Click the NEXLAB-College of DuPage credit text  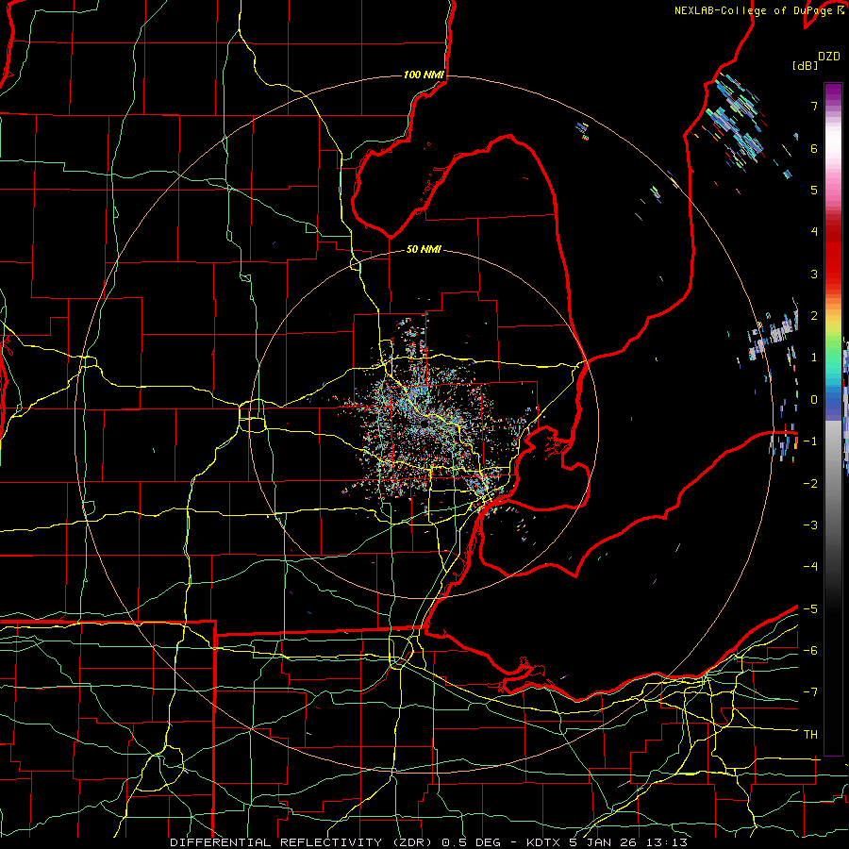tap(759, 10)
